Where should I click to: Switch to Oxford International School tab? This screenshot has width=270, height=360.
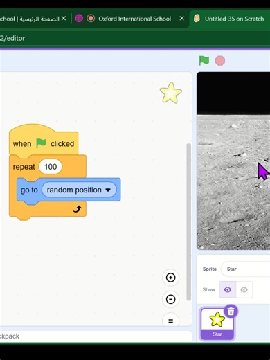click(x=130, y=19)
